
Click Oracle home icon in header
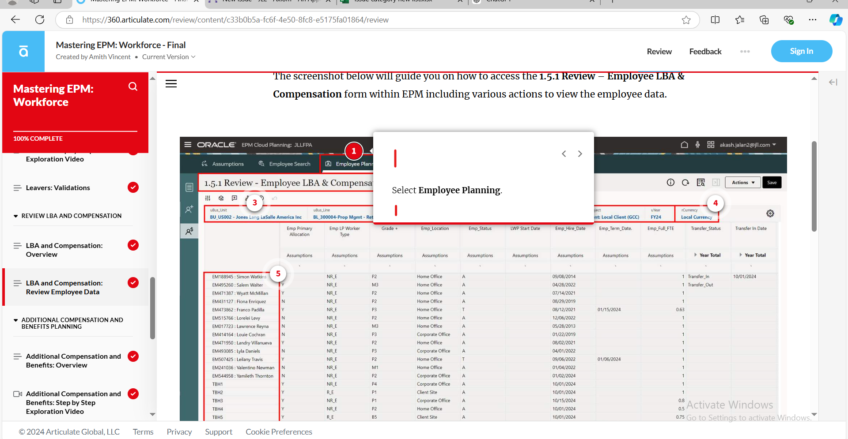click(684, 145)
